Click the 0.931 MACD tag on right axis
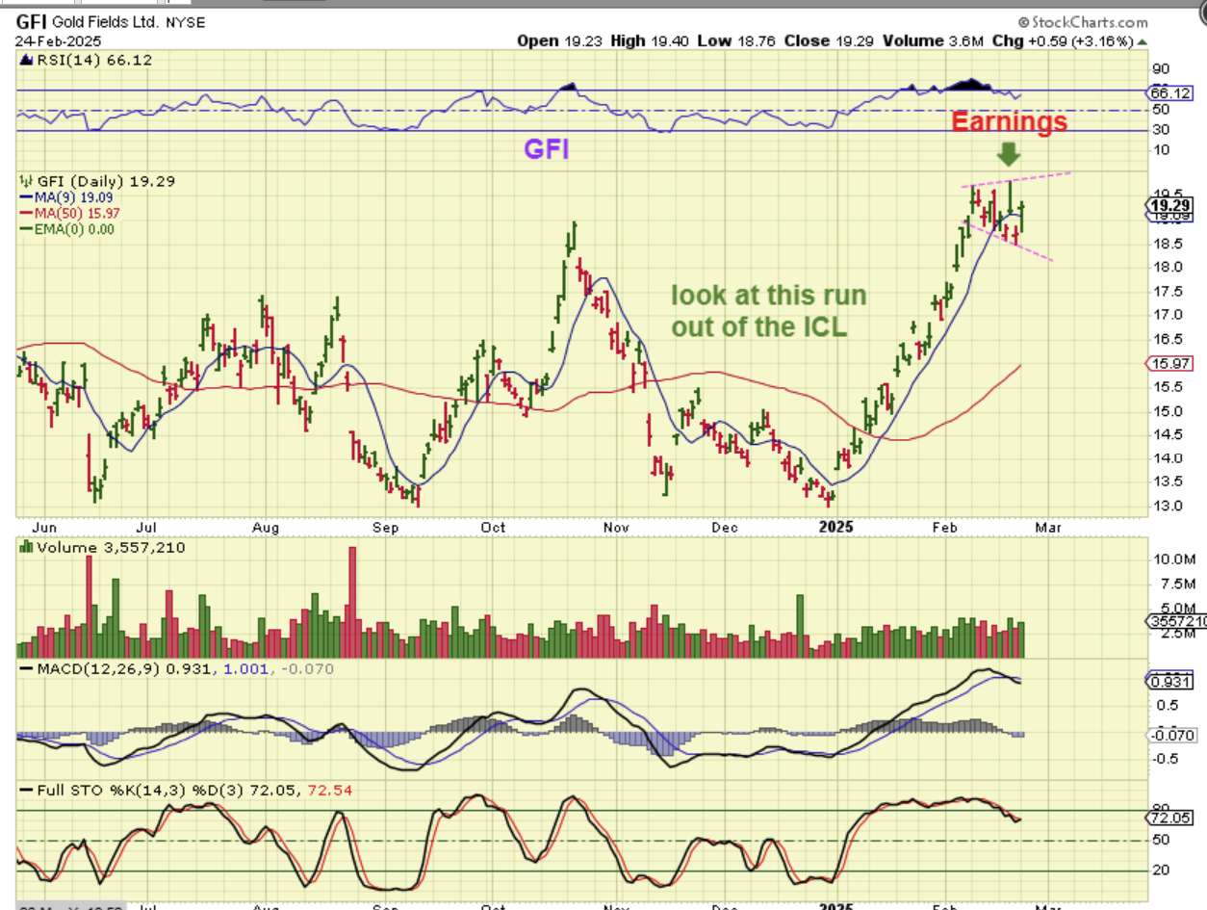Screen dimensions: 1207x910 click(1171, 682)
